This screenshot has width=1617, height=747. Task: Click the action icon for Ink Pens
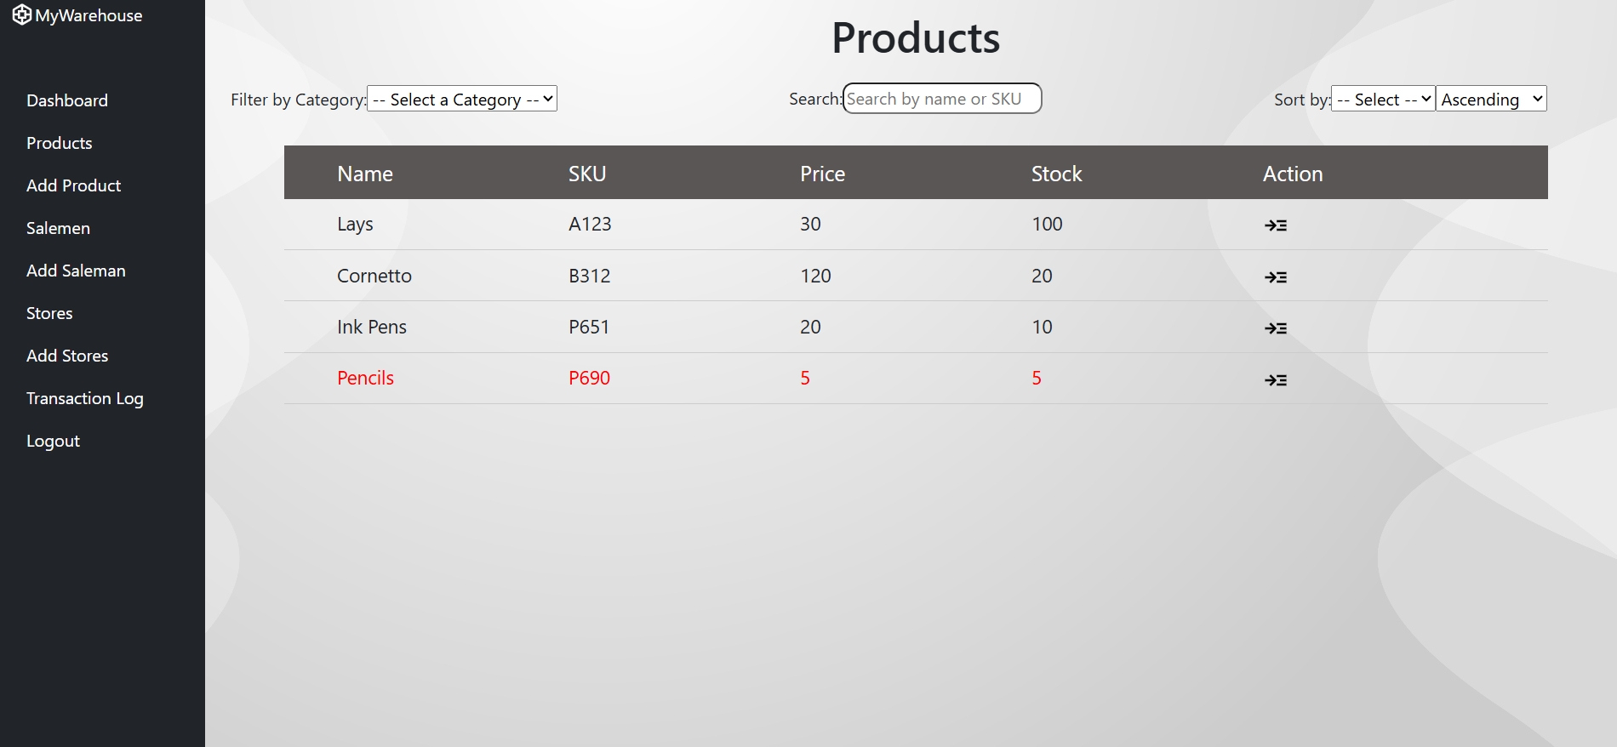point(1275,328)
